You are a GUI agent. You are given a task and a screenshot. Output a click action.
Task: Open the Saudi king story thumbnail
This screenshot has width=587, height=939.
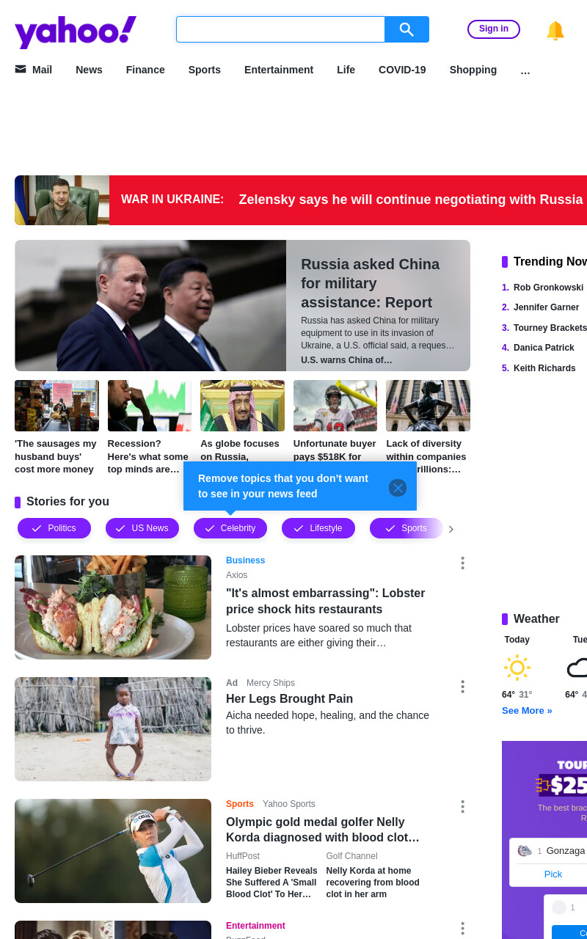(242, 406)
